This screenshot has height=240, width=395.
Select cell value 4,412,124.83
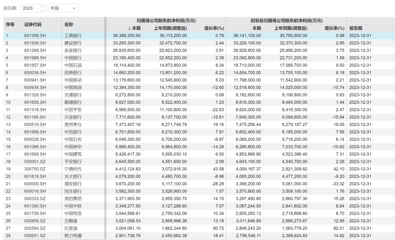coord(128,169)
